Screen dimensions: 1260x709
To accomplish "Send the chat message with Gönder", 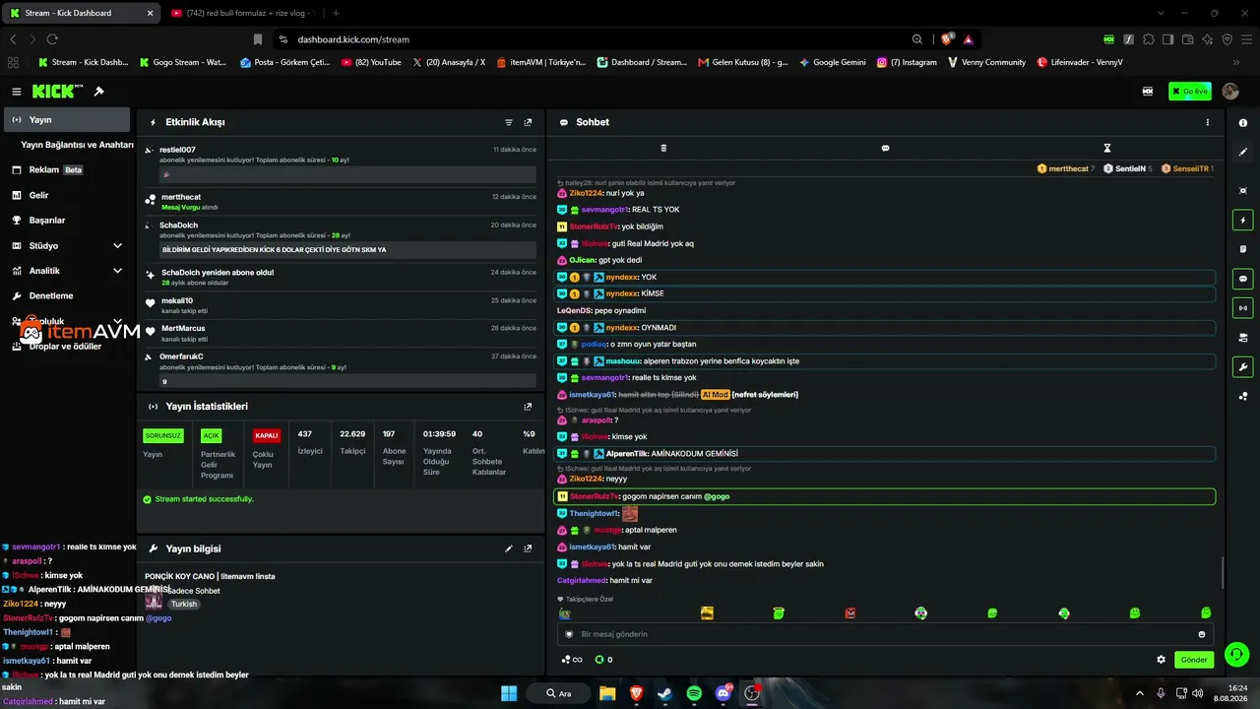I will (x=1194, y=660).
